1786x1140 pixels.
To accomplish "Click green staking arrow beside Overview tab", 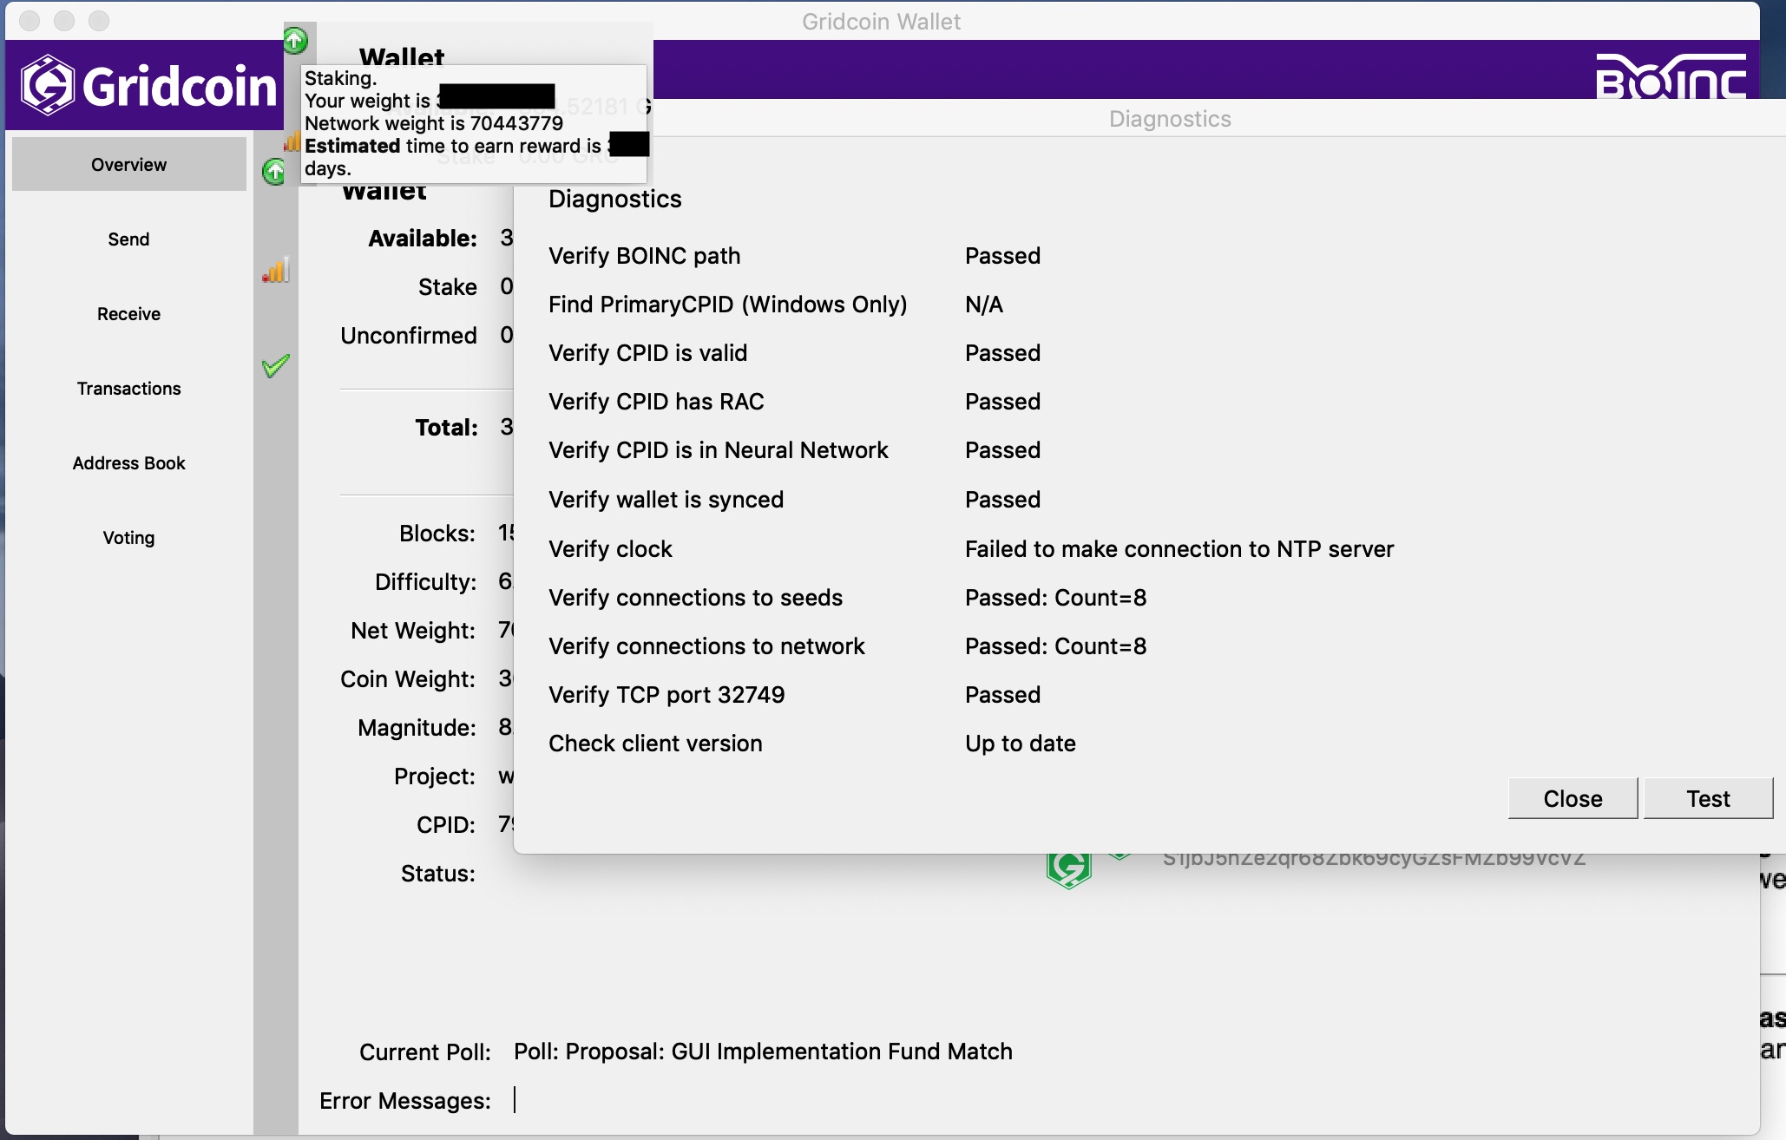I will [274, 172].
